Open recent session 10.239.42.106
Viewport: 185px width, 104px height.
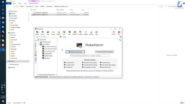[69, 65]
